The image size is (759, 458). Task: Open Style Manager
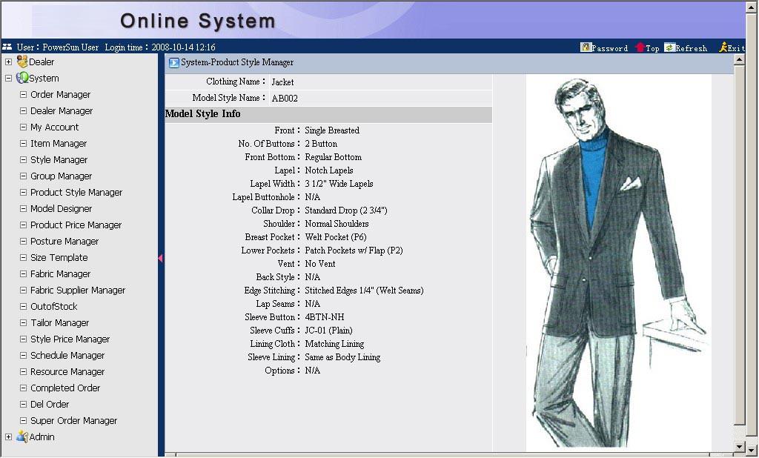click(x=59, y=160)
